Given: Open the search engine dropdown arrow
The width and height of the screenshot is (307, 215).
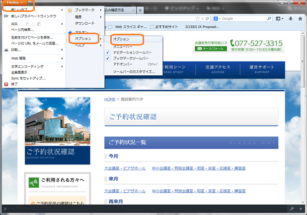Looking at the screenshot, I should tap(220, 19).
